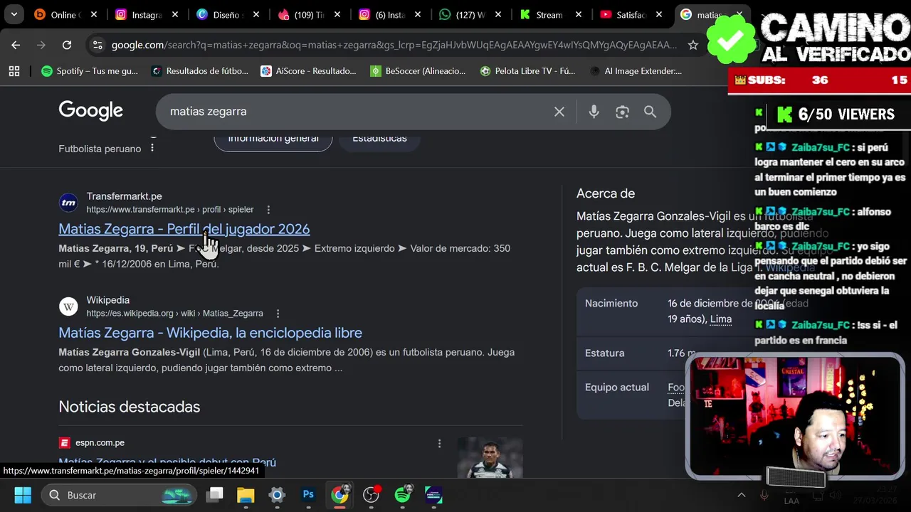Bookmark this page with the star icon

pos(693,45)
